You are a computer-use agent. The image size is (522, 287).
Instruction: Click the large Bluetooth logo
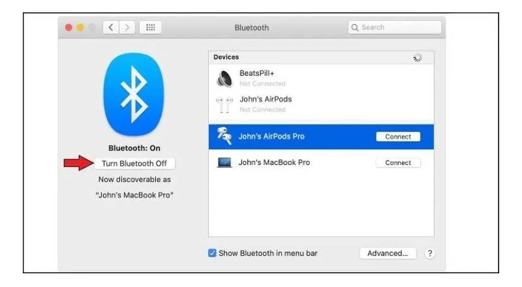[x=134, y=95]
